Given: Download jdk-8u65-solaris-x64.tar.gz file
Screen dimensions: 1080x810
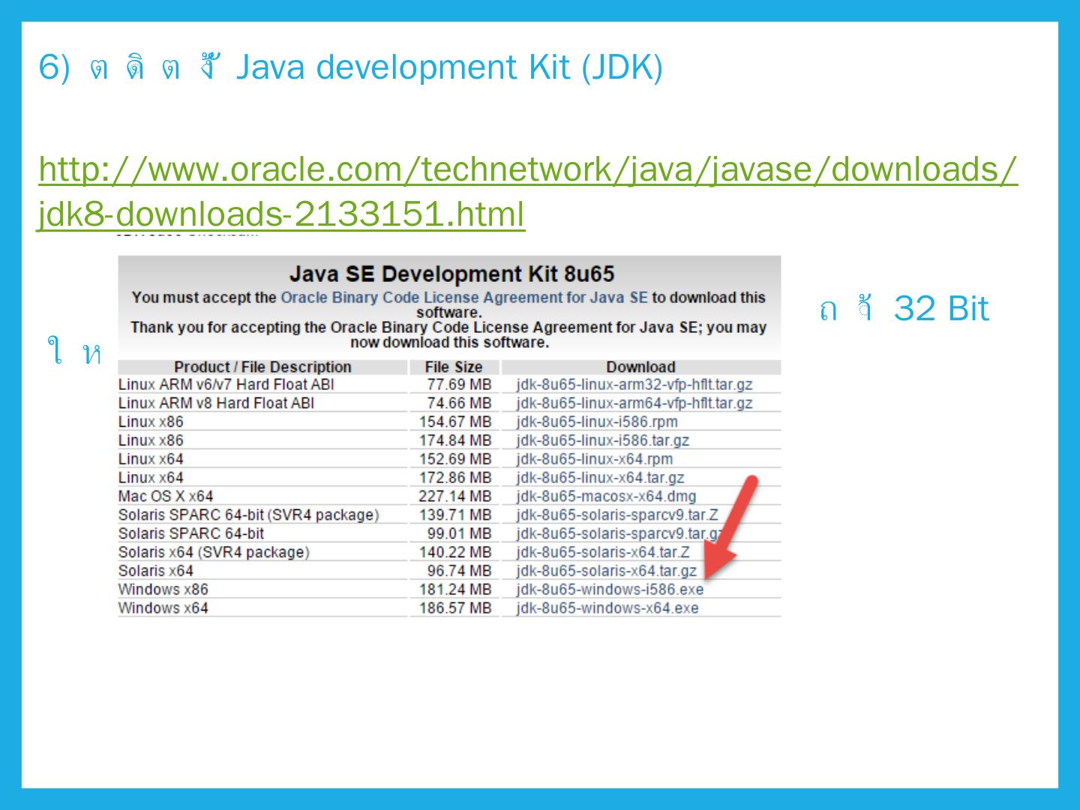Looking at the screenshot, I should (x=606, y=571).
